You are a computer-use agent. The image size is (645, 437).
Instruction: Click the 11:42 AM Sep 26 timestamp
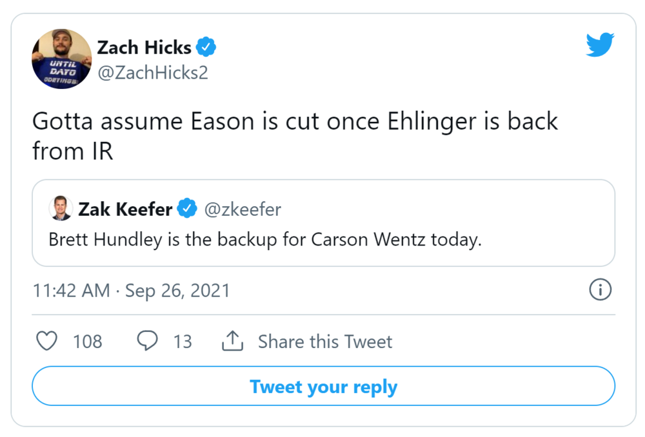point(131,291)
